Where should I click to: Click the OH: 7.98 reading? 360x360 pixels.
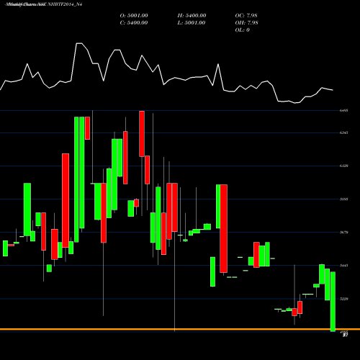tap(247, 22)
